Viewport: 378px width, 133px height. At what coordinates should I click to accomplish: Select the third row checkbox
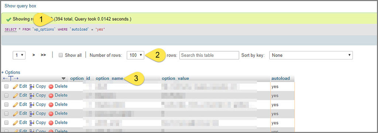click(x=7, y=105)
